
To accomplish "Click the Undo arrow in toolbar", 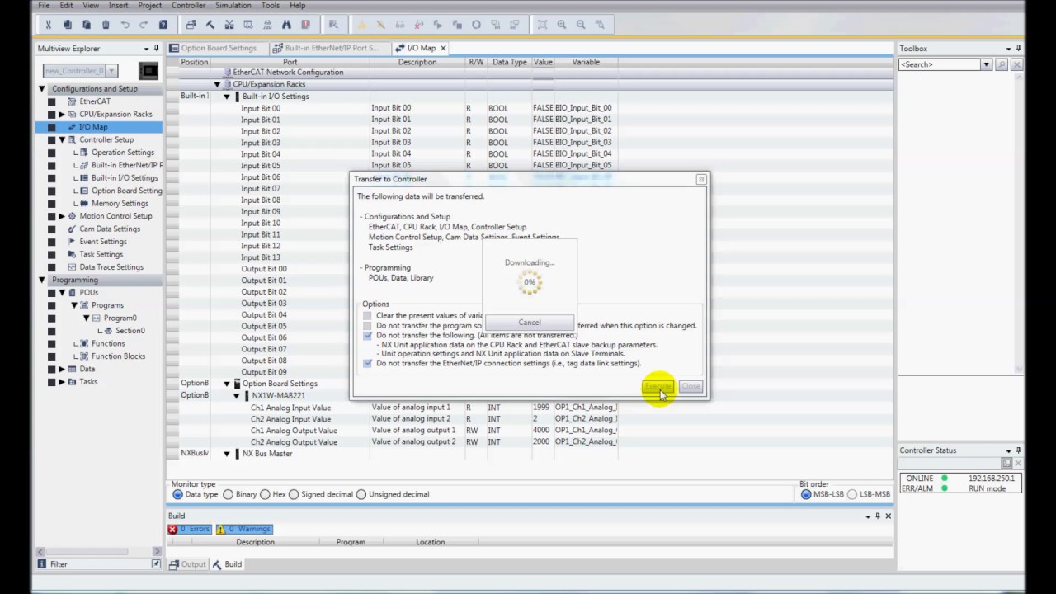I will pyautogui.click(x=125, y=25).
